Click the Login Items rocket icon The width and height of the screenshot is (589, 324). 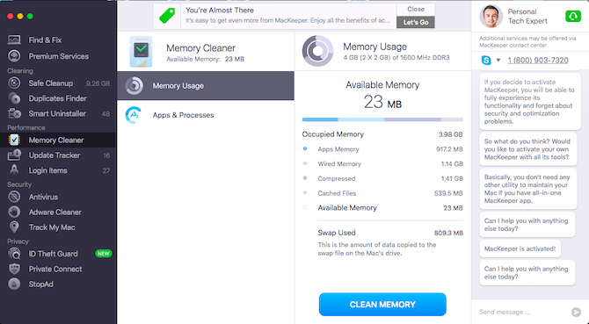(14, 169)
